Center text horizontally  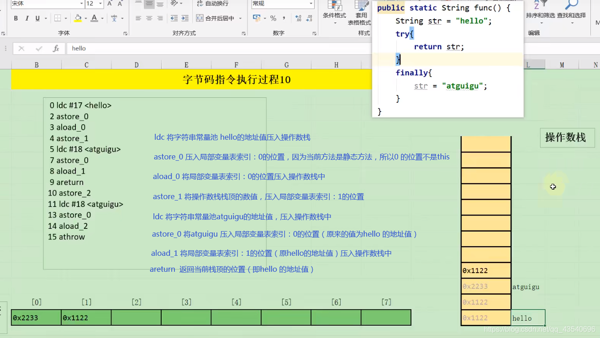pos(149,18)
